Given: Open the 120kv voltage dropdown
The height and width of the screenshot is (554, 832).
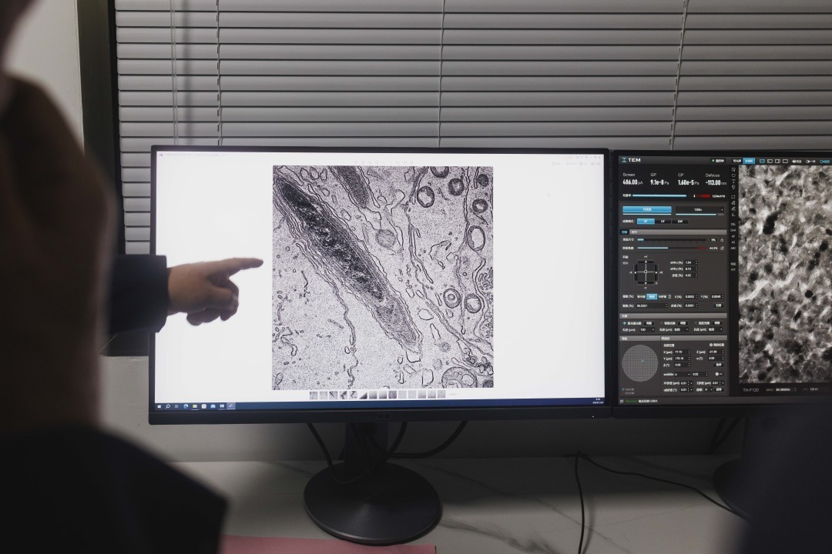Looking at the screenshot, I should click(x=699, y=209).
